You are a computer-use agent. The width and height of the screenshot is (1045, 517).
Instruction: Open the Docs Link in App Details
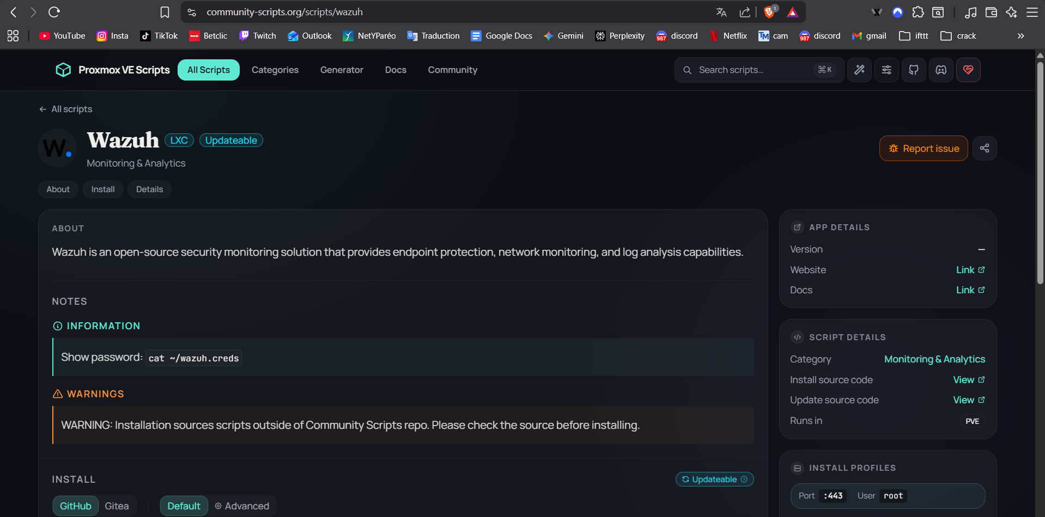[970, 290]
